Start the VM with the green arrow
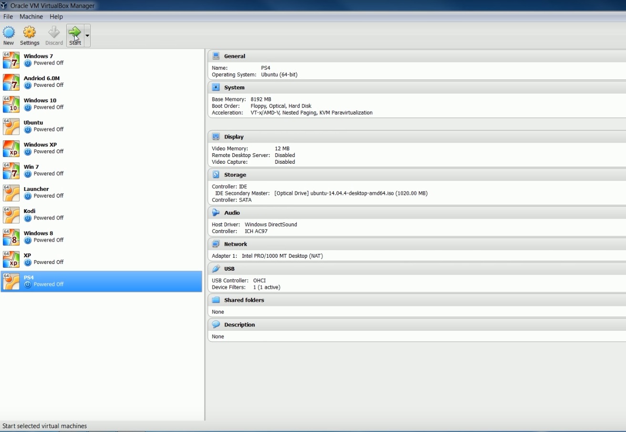Viewport: 626px width, 432px height. click(75, 32)
